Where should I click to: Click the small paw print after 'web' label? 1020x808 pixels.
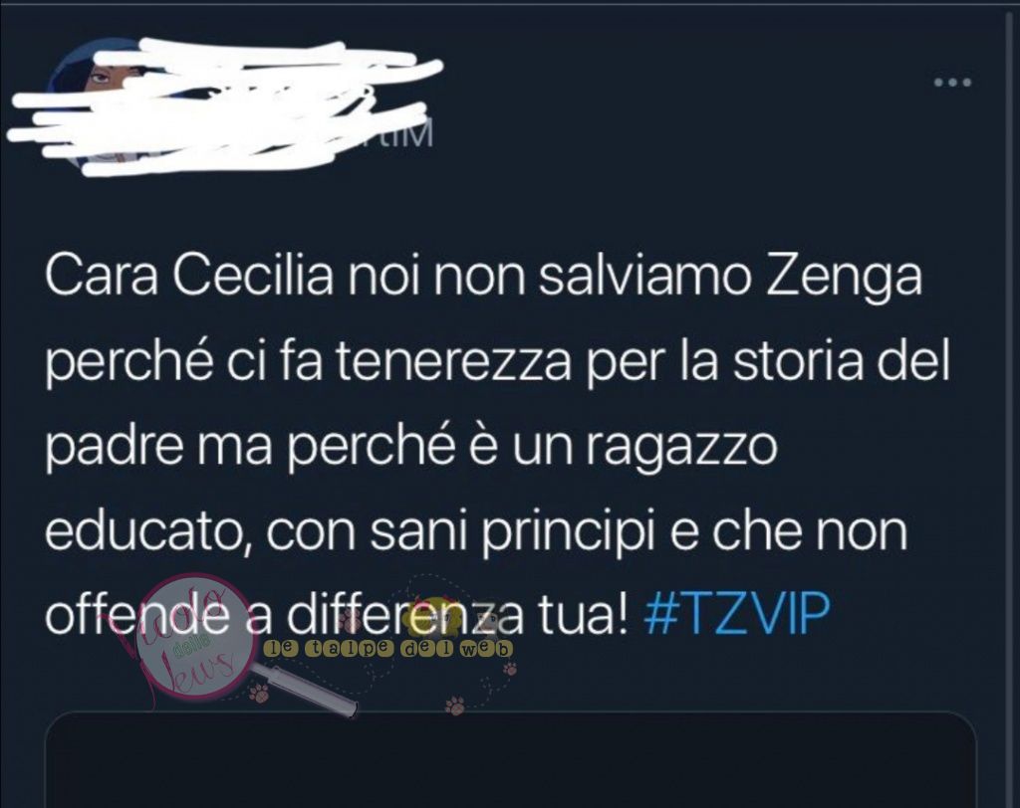click(x=511, y=668)
